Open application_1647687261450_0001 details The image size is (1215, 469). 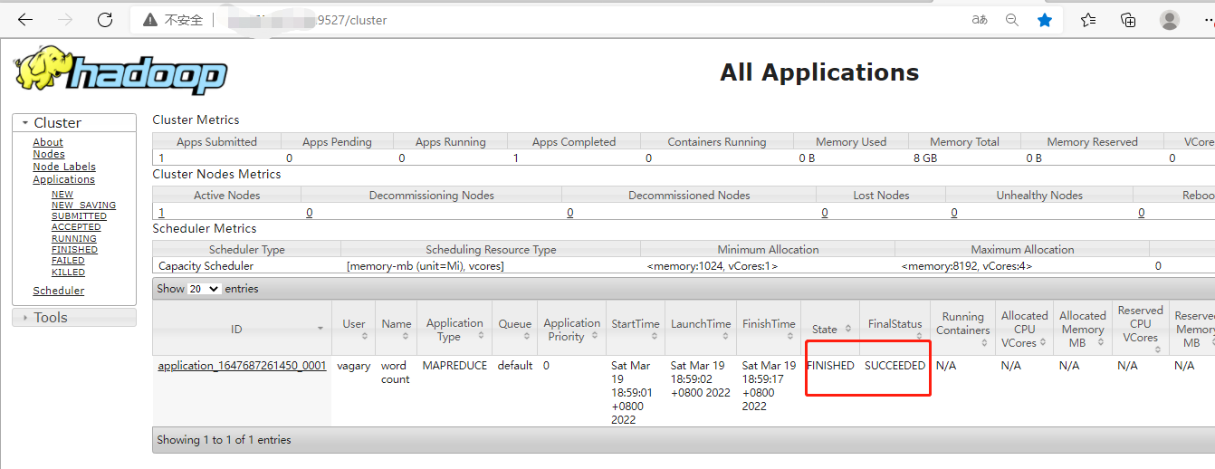(242, 366)
